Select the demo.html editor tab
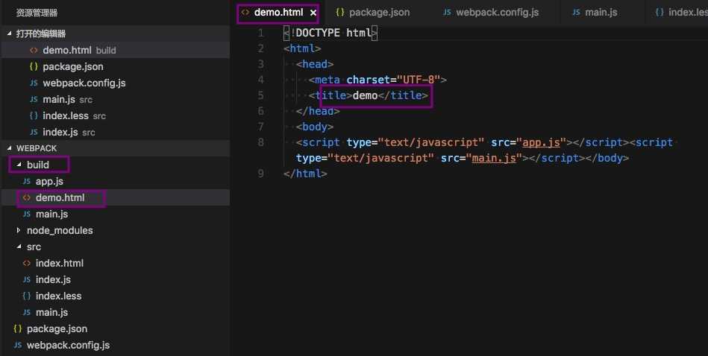 [278, 13]
